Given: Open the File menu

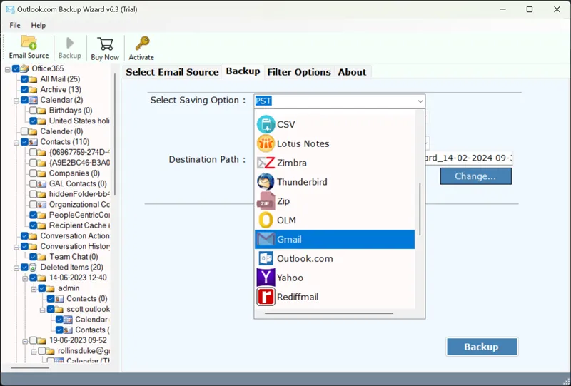Looking at the screenshot, I should 15,25.
